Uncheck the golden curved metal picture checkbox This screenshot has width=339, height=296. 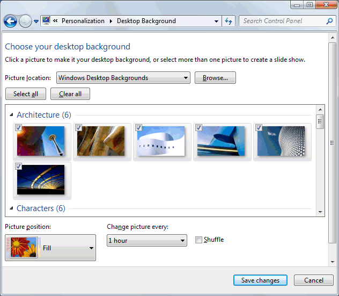tap(78, 127)
